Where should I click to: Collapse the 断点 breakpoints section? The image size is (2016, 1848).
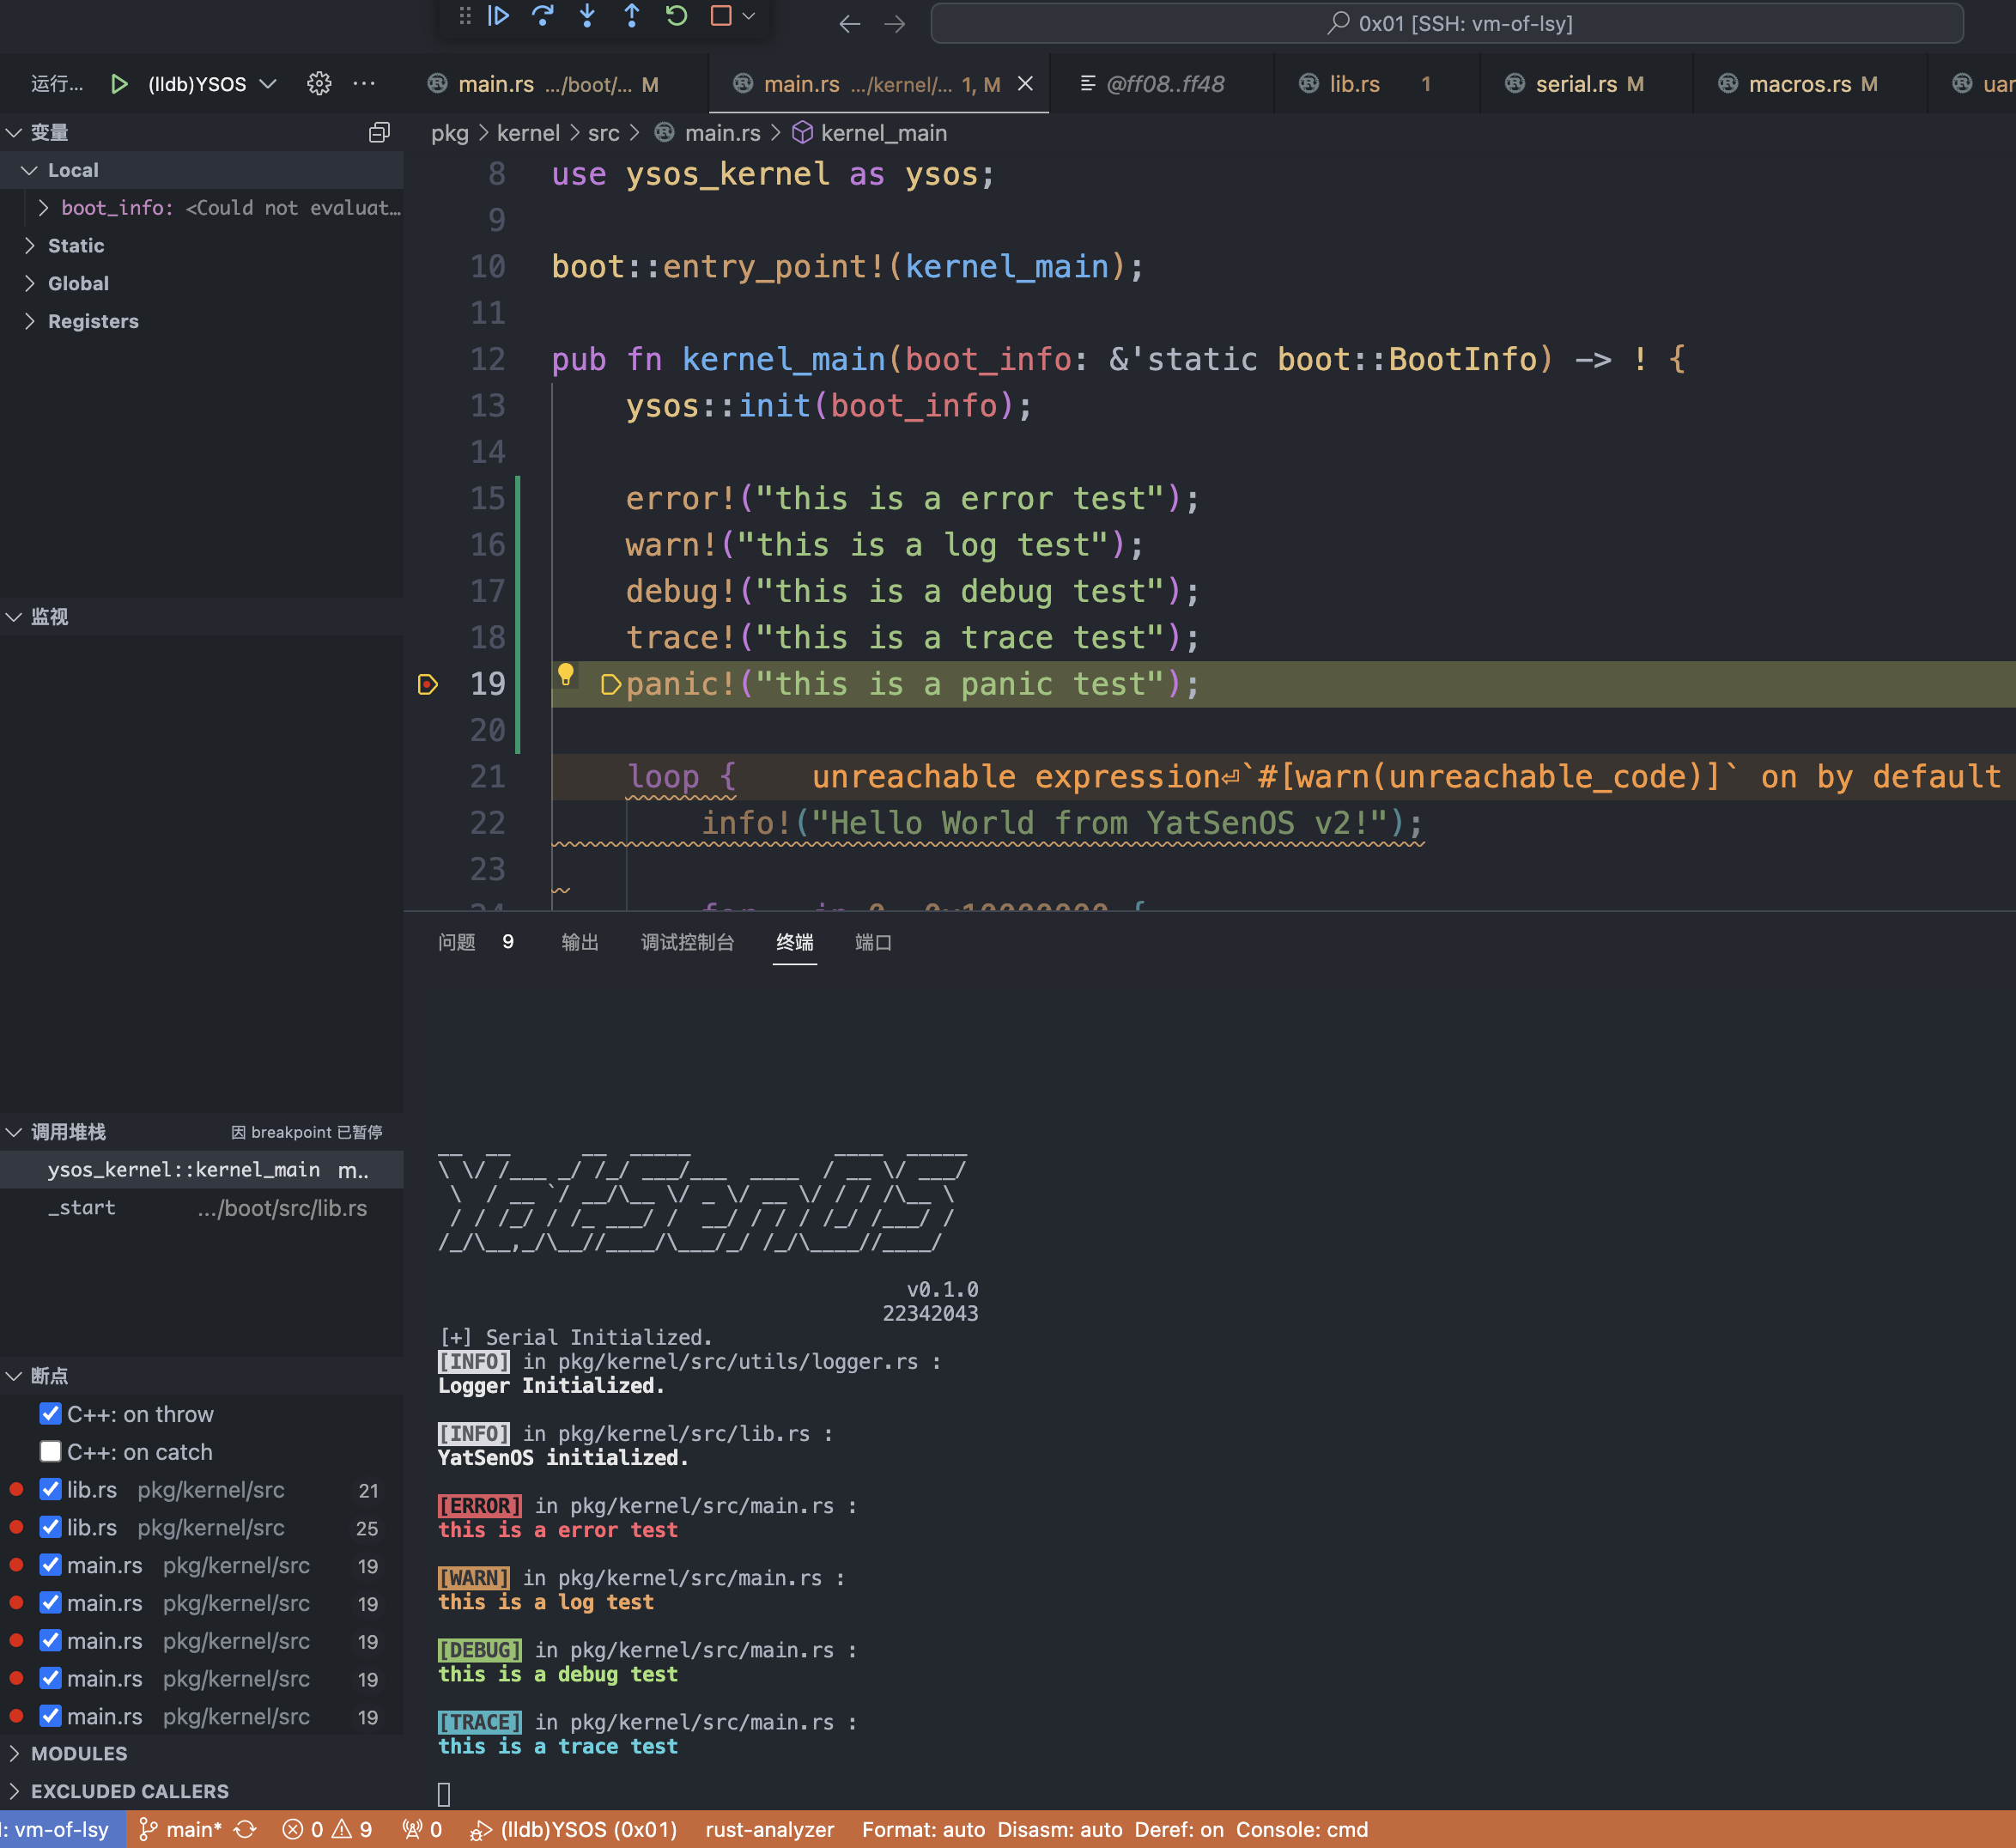tap(14, 1376)
